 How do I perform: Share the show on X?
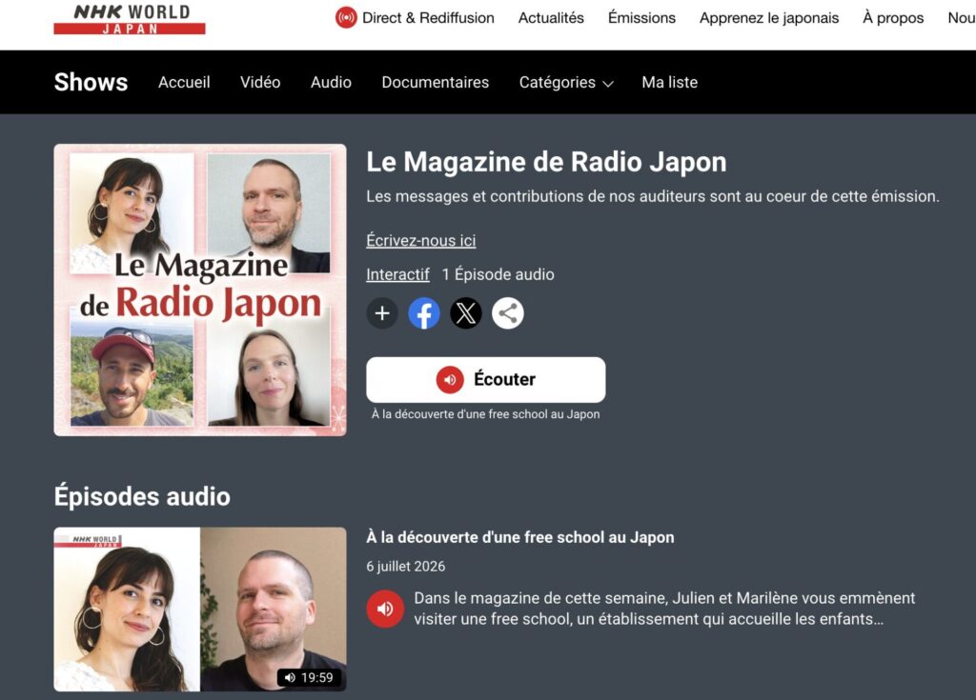click(465, 313)
